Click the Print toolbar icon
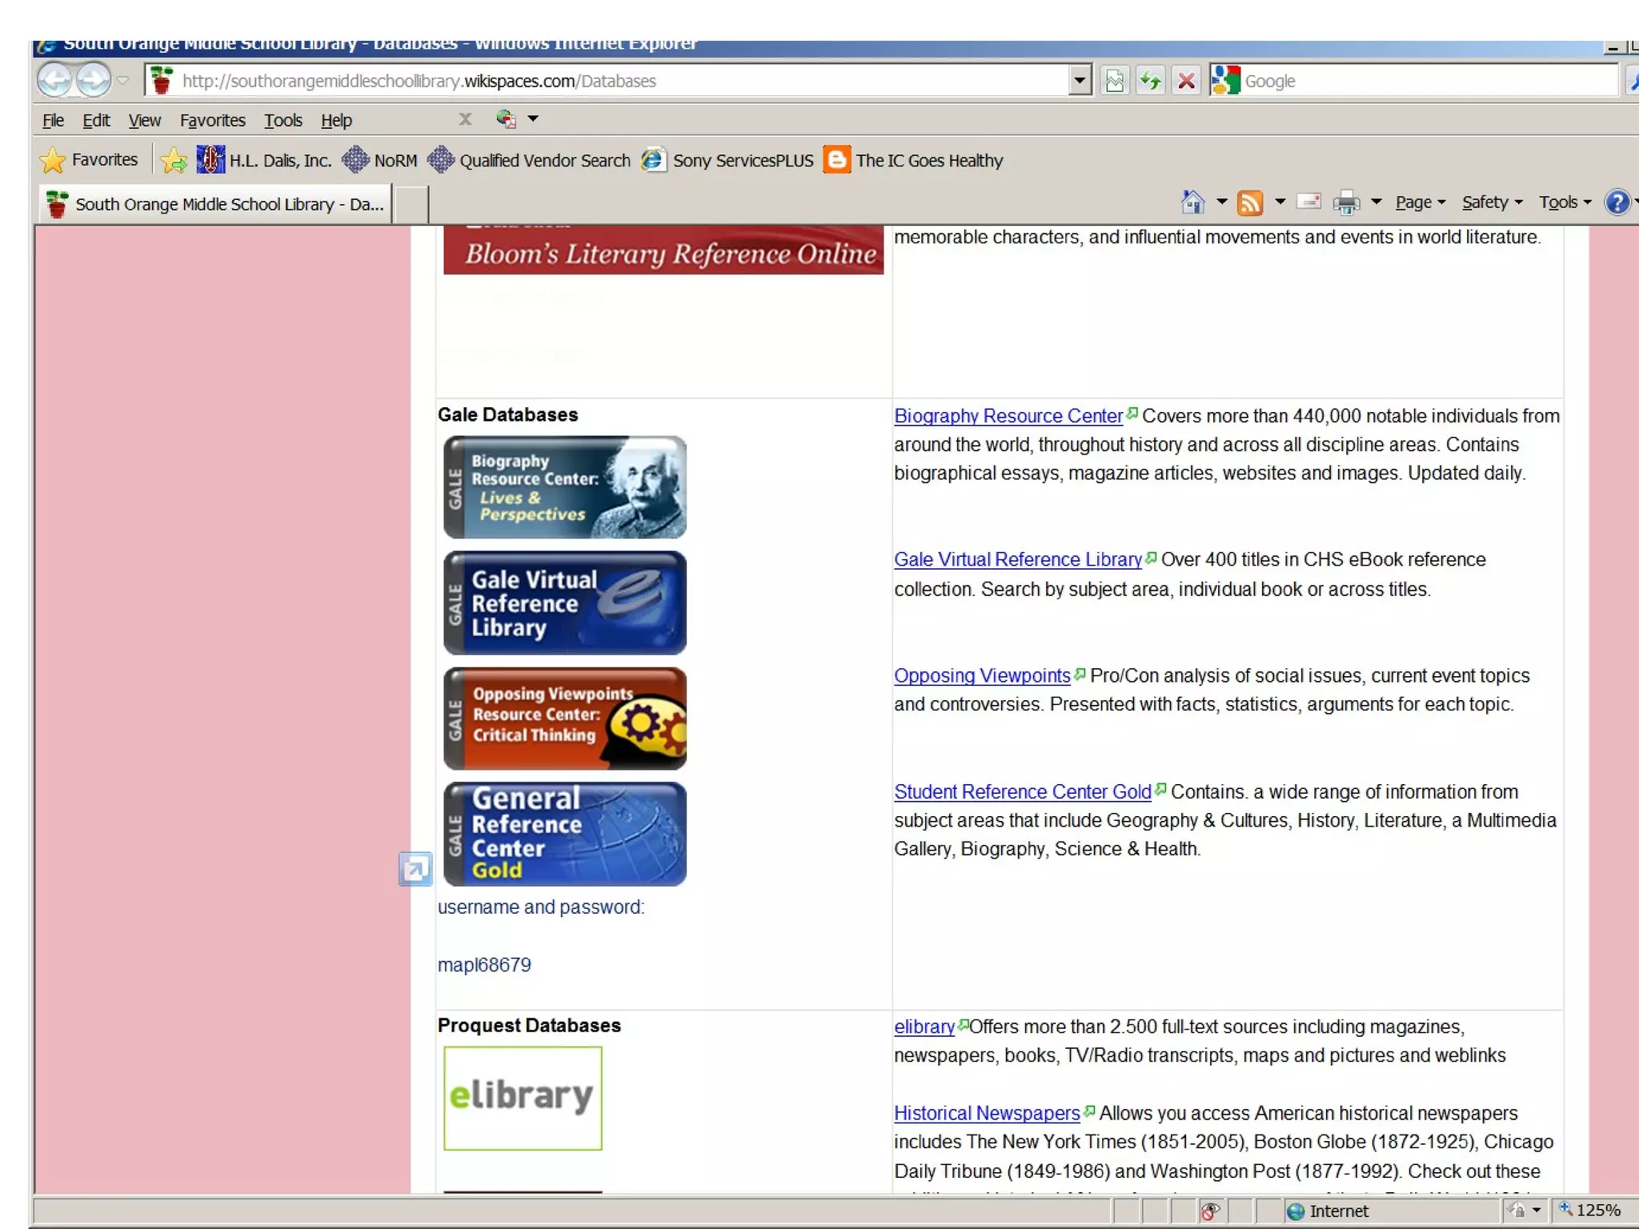Screen dimensions: 1639x1229 [x=1346, y=202]
